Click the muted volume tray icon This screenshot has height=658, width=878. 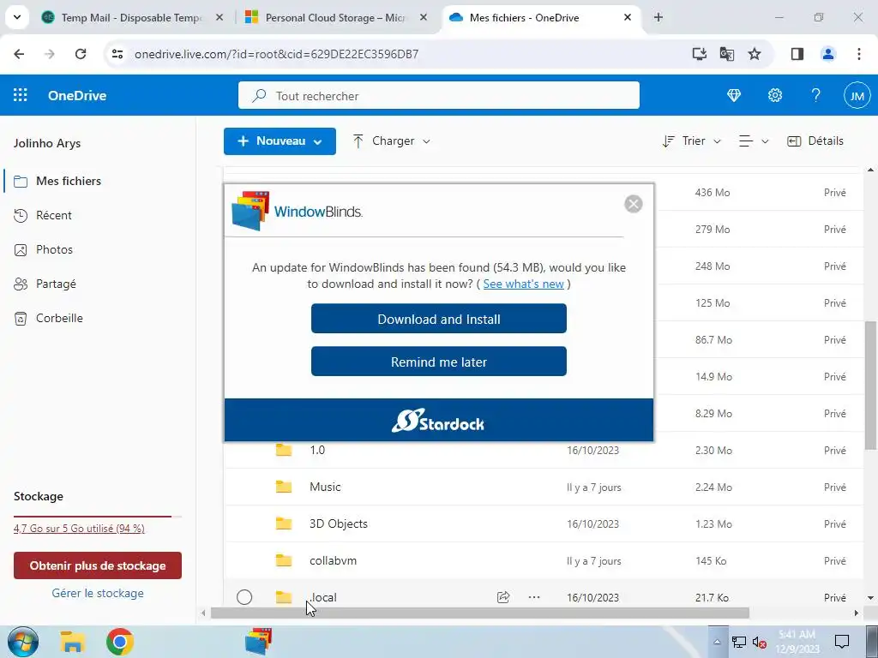(760, 643)
